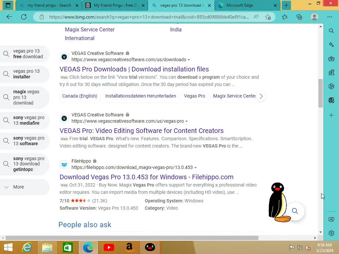
Task: Open File Explorer from taskbar
Action: [47, 247]
